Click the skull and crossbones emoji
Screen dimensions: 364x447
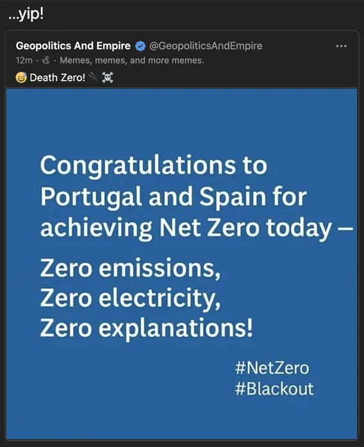(108, 77)
